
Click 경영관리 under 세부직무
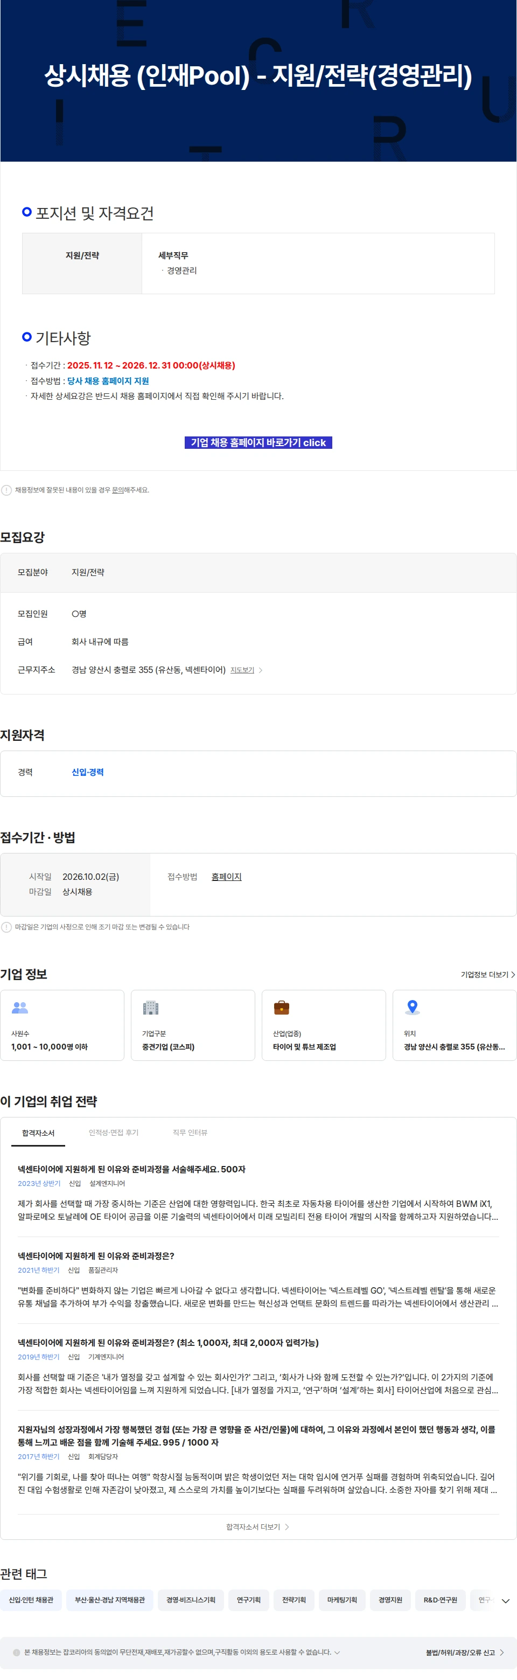tap(182, 270)
